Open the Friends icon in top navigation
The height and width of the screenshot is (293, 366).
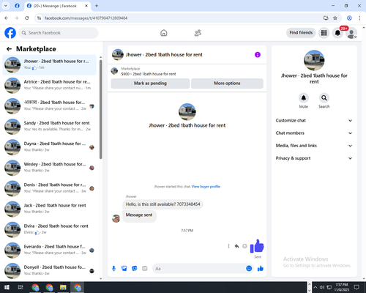198,33
